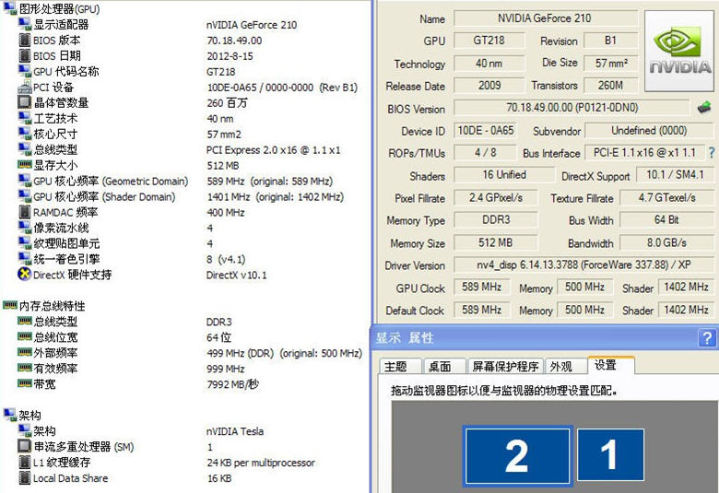The image size is (719, 493).
Task: Click the Memory Type DDR3 field
Action: coord(496,219)
